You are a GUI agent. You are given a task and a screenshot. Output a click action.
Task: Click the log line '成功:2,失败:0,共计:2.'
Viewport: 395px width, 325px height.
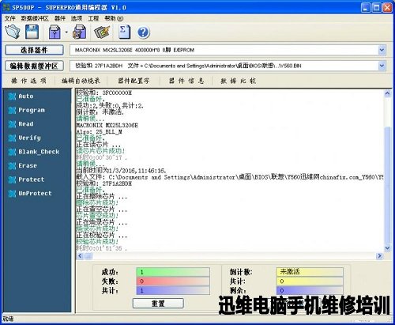[110, 106]
